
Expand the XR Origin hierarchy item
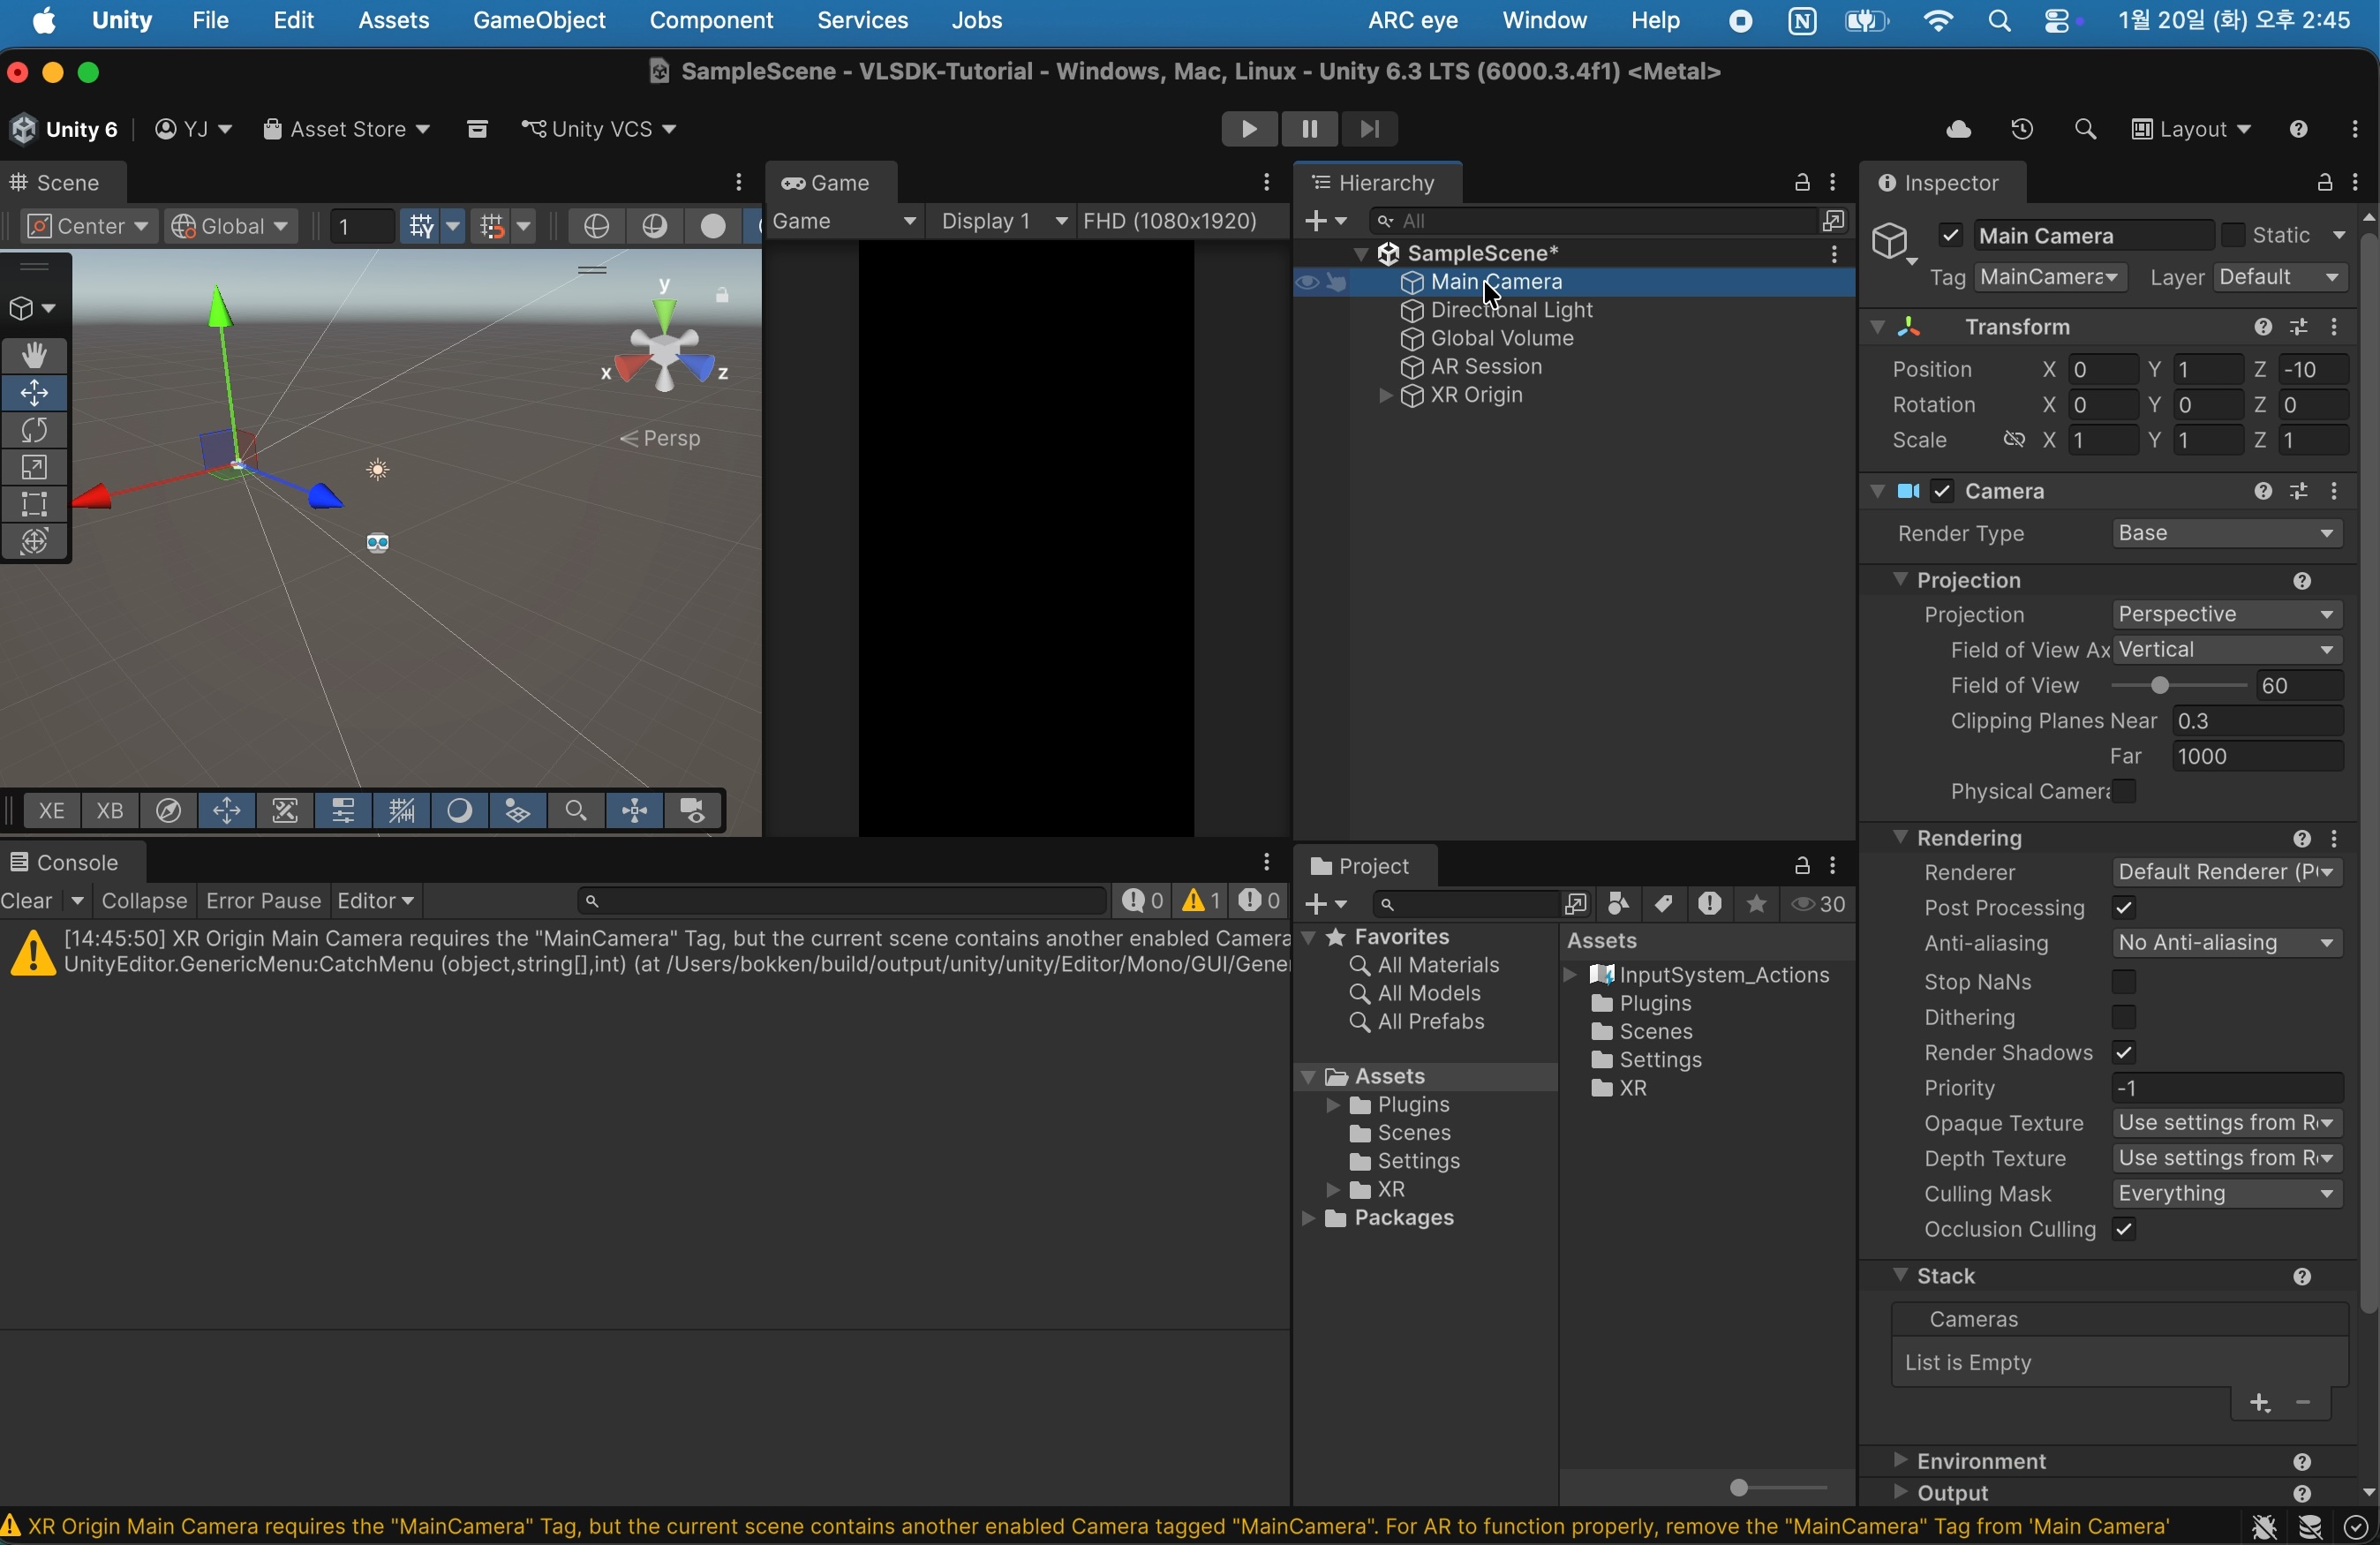click(x=1385, y=396)
